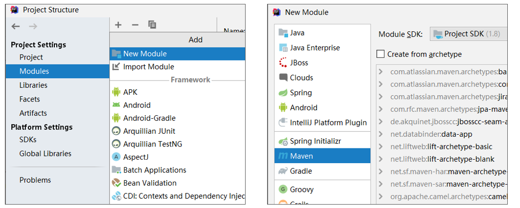The image size is (520, 208).
Task: Click the copy module icon
Action: pyautogui.click(x=152, y=24)
